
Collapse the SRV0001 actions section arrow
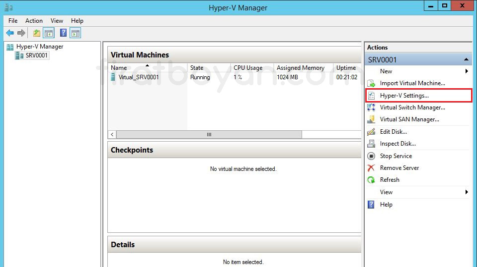tap(466, 59)
